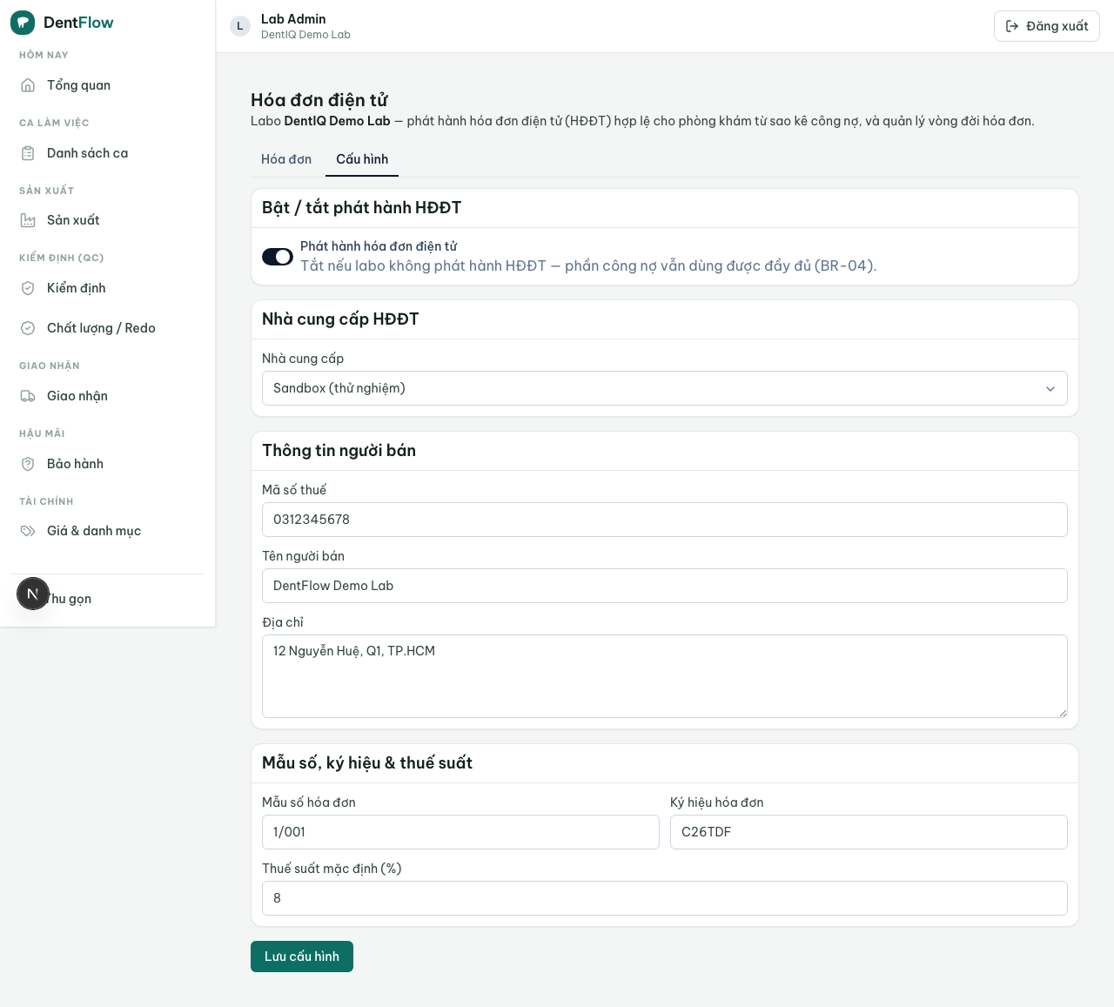Viewport: 1114px width, 1007px height.
Task: Click the Địa chỉ textarea resize handle
Action: tap(1063, 713)
